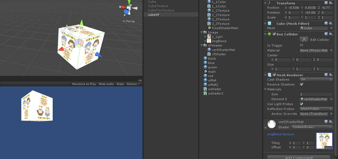Uncheck Use Light Probes

point(301,104)
